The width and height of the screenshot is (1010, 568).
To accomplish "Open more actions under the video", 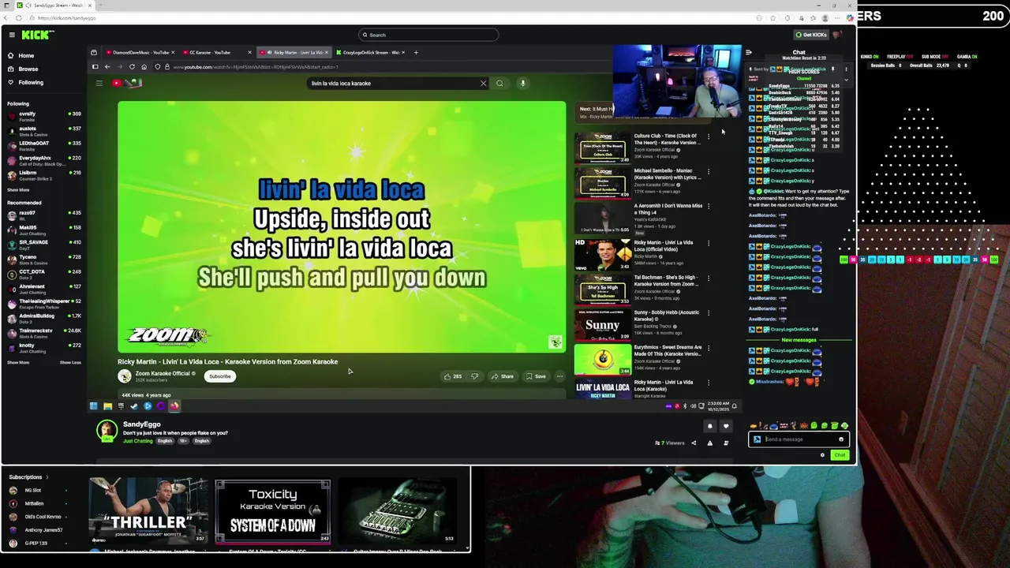I will click(559, 376).
